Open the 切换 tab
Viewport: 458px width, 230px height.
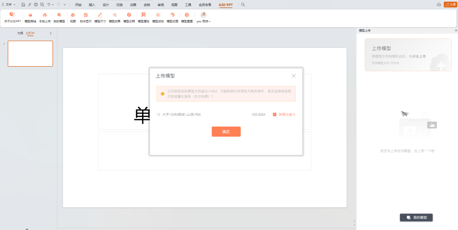click(x=120, y=5)
